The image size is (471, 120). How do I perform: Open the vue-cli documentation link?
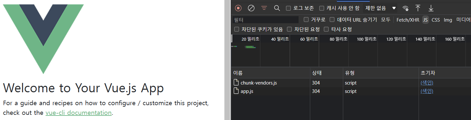pyautogui.click(x=79, y=113)
